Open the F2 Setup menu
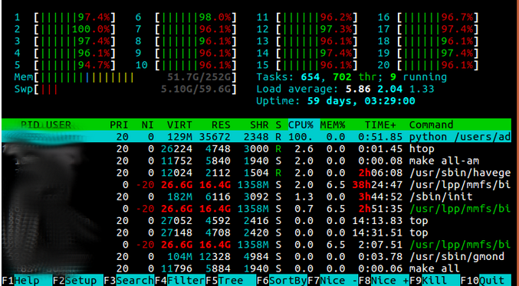The width and height of the screenshot is (519, 286). click(77, 281)
